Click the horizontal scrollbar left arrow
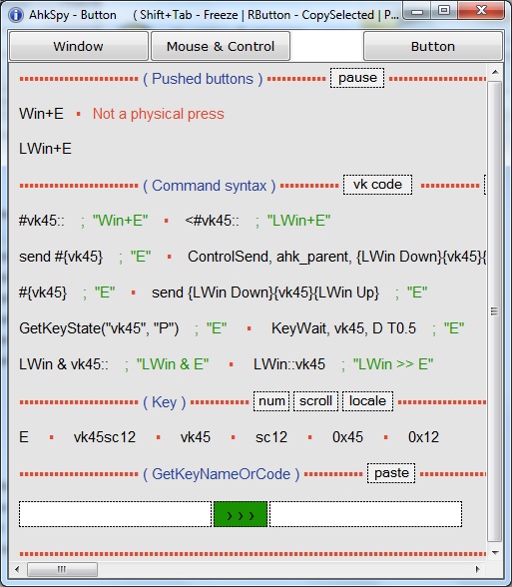Viewport: 512px width, 587px height. (17, 569)
